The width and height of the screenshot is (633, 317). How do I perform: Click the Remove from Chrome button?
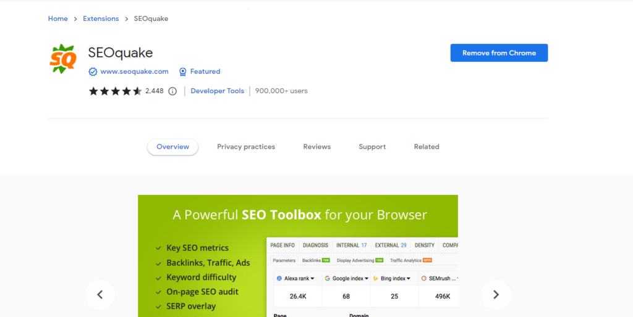point(499,53)
